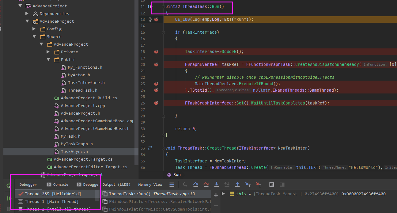The height and width of the screenshot is (213, 397).
Task: Click the Run breadcrumb icon below editor
Action: 169,175
